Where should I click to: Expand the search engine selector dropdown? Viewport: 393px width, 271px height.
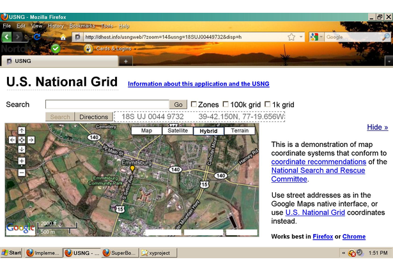click(x=316, y=37)
